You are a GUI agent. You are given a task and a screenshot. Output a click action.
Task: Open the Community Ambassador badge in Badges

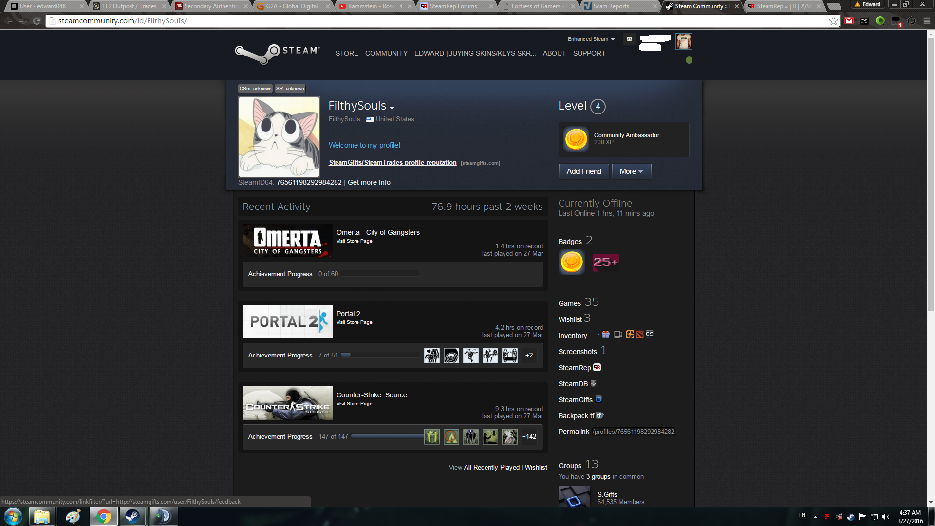(x=572, y=262)
